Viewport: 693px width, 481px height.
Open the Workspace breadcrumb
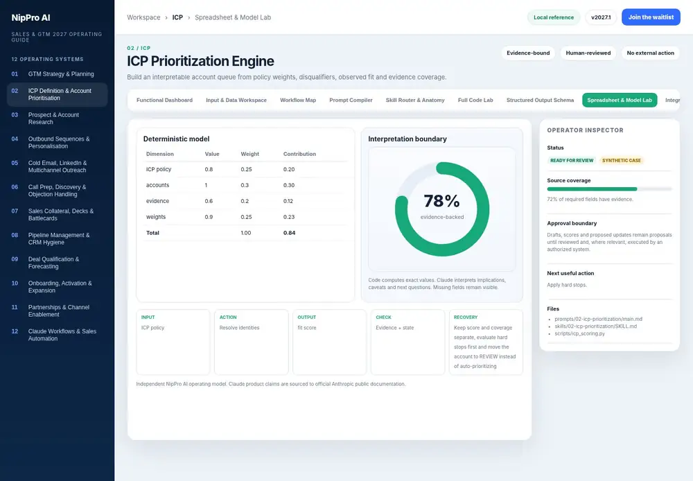point(143,17)
